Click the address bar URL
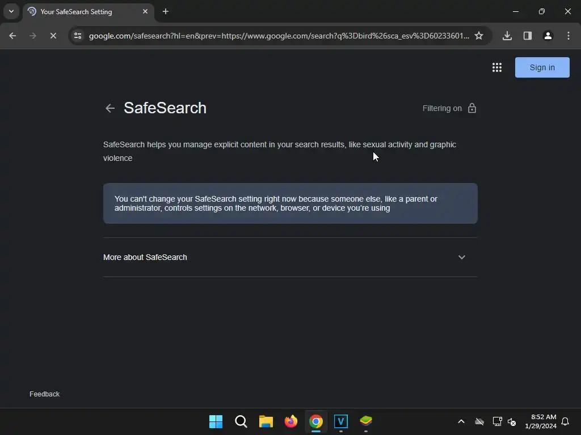 (279, 36)
